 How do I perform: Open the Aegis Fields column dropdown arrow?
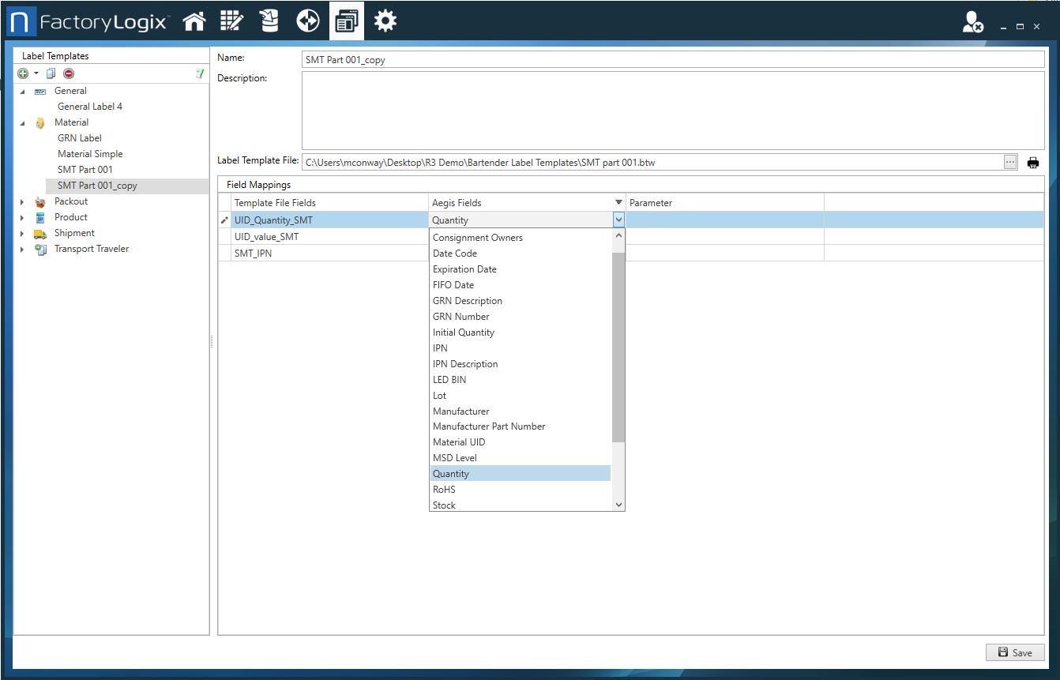pyautogui.click(x=618, y=202)
